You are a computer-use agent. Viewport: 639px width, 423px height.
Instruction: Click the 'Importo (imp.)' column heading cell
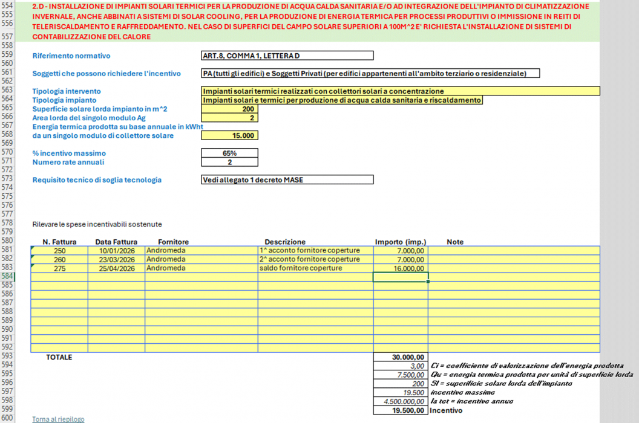click(401, 242)
